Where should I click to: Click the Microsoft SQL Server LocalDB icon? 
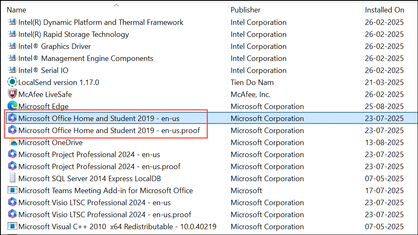pyautogui.click(x=12, y=179)
